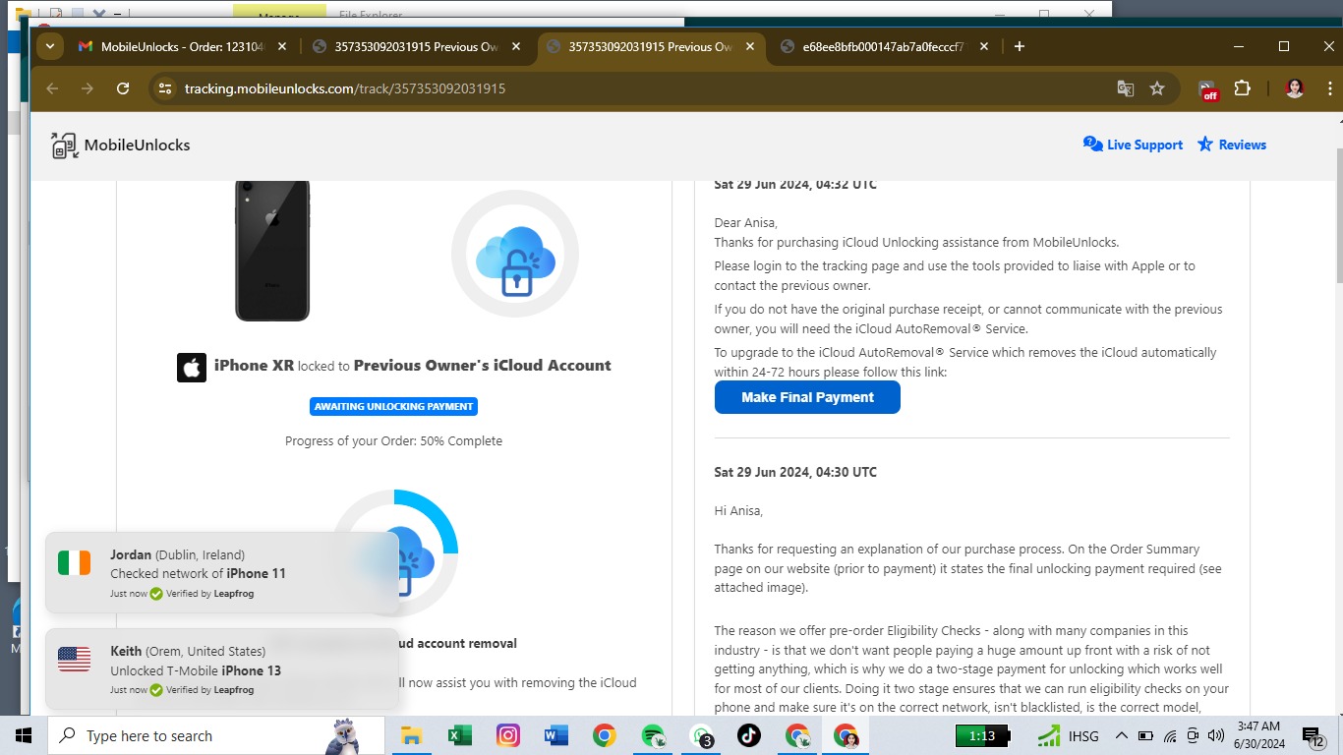Bookmark the page with the star icon
Screen dimensions: 1343x755
1157,87
